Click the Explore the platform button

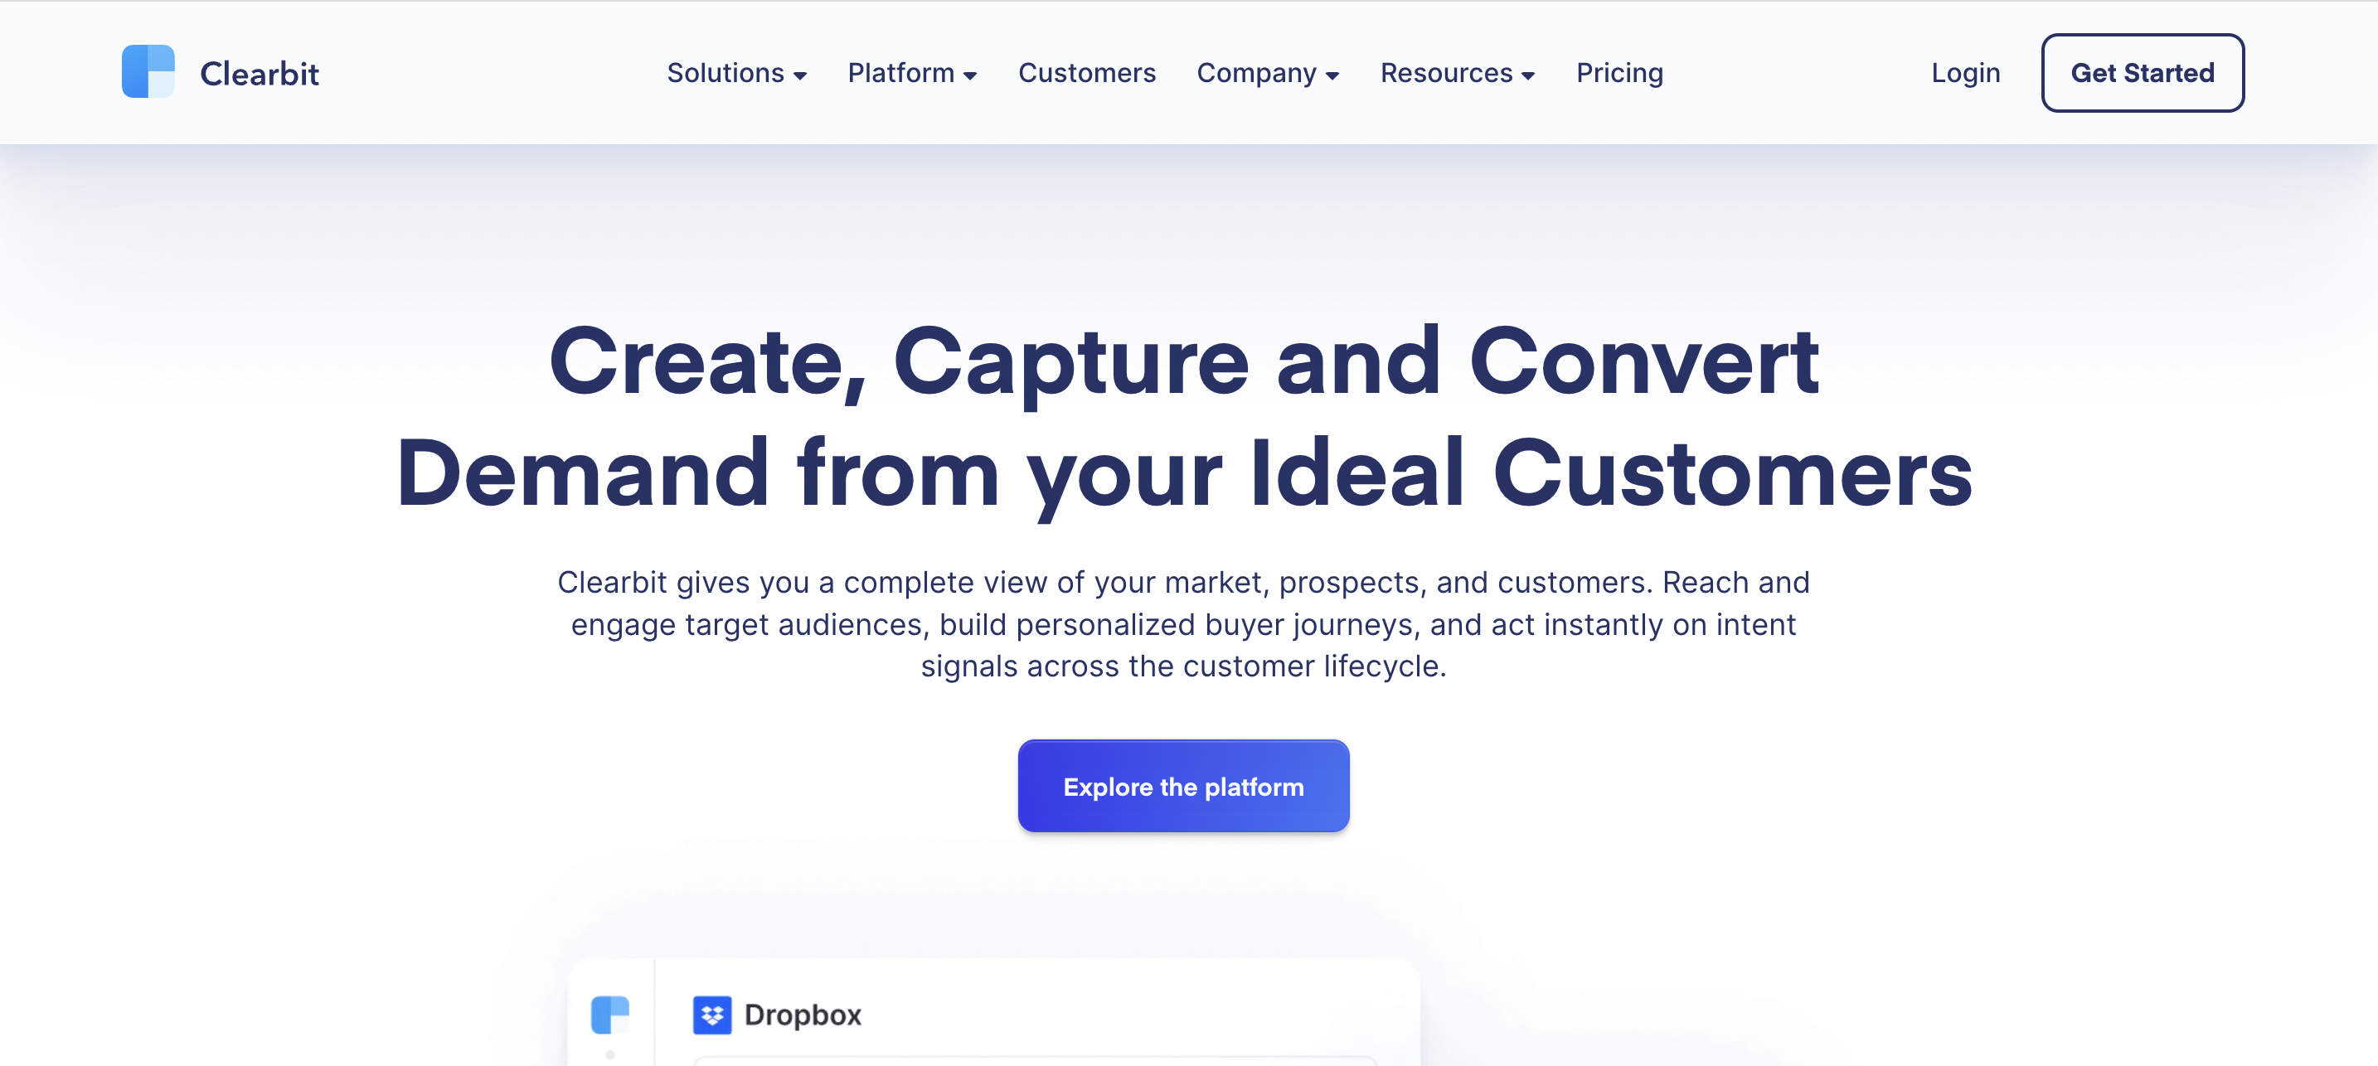click(1185, 786)
